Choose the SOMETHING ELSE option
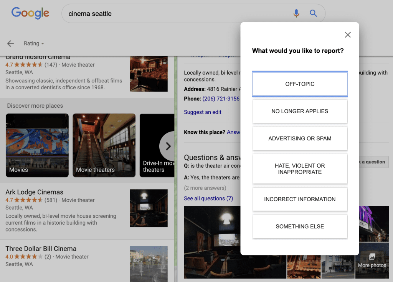 pos(300,227)
